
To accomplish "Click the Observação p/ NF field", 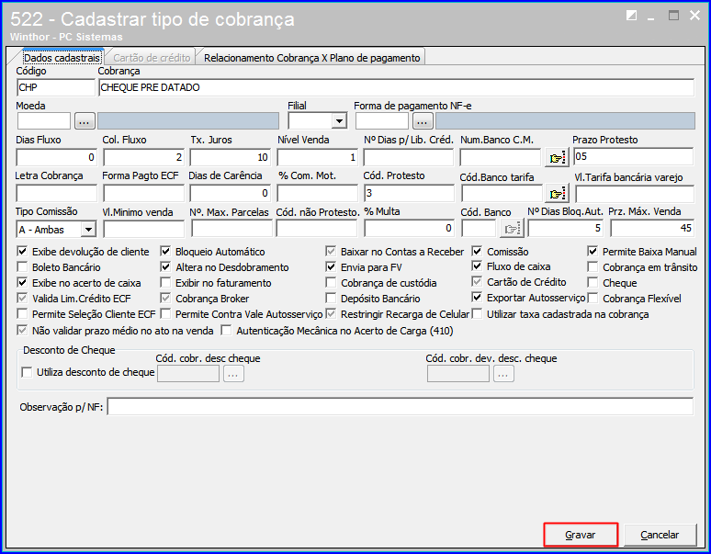I will (401, 406).
